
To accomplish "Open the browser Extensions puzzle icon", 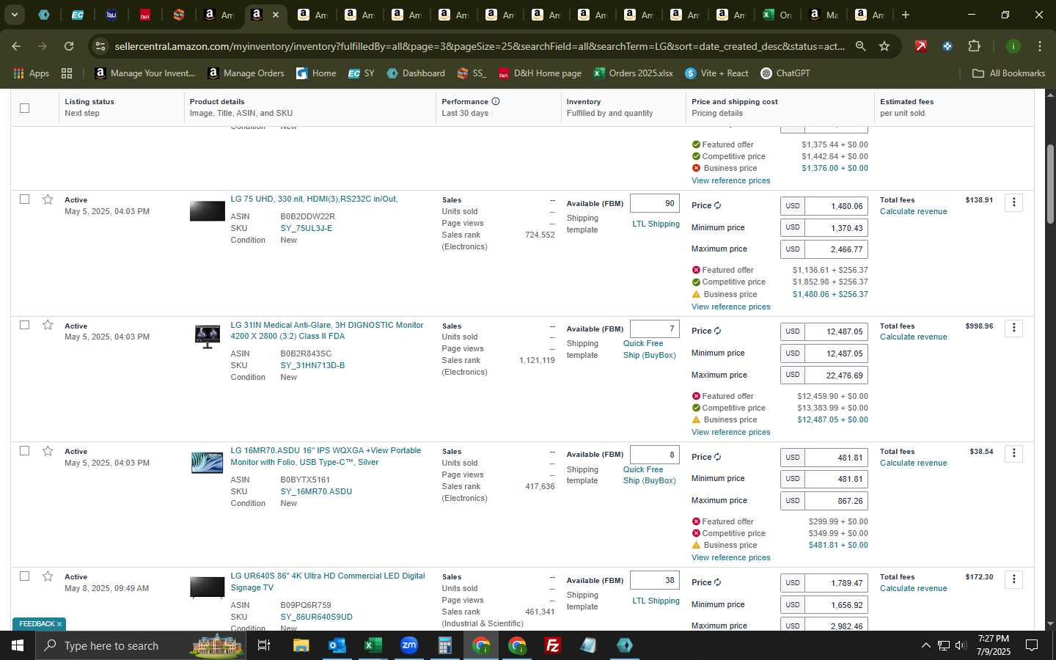I will [x=974, y=46].
